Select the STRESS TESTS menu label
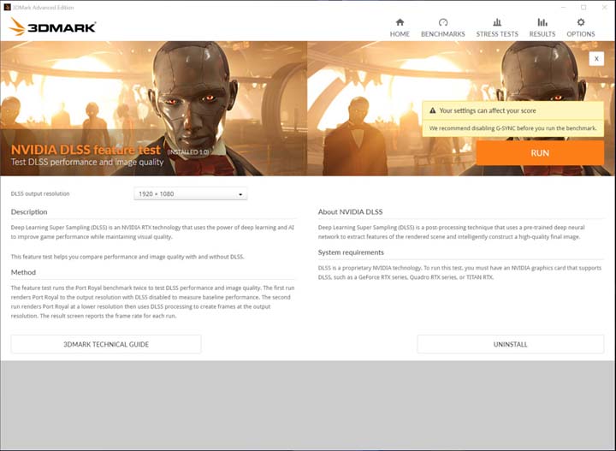 coord(497,34)
